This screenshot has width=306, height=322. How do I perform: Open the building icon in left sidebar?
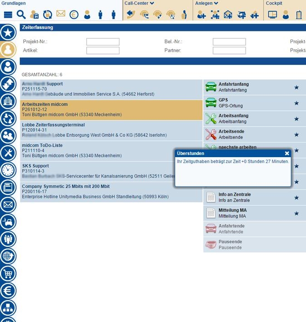click(8, 101)
